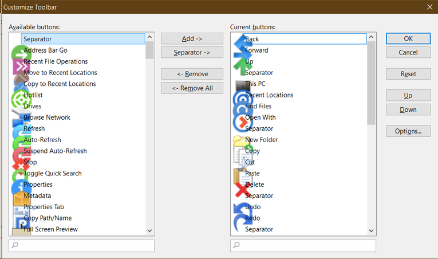Screen dimensions: 438x259
Task: Move the selected button with the Down button
Action: (408, 109)
